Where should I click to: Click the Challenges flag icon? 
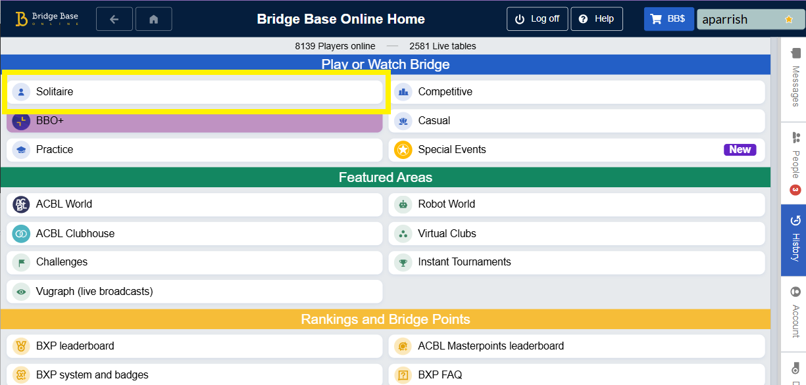click(21, 262)
